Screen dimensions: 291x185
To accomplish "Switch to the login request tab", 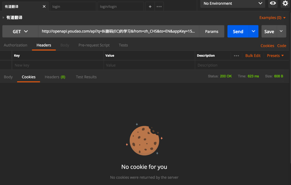I will coord(73,7).
